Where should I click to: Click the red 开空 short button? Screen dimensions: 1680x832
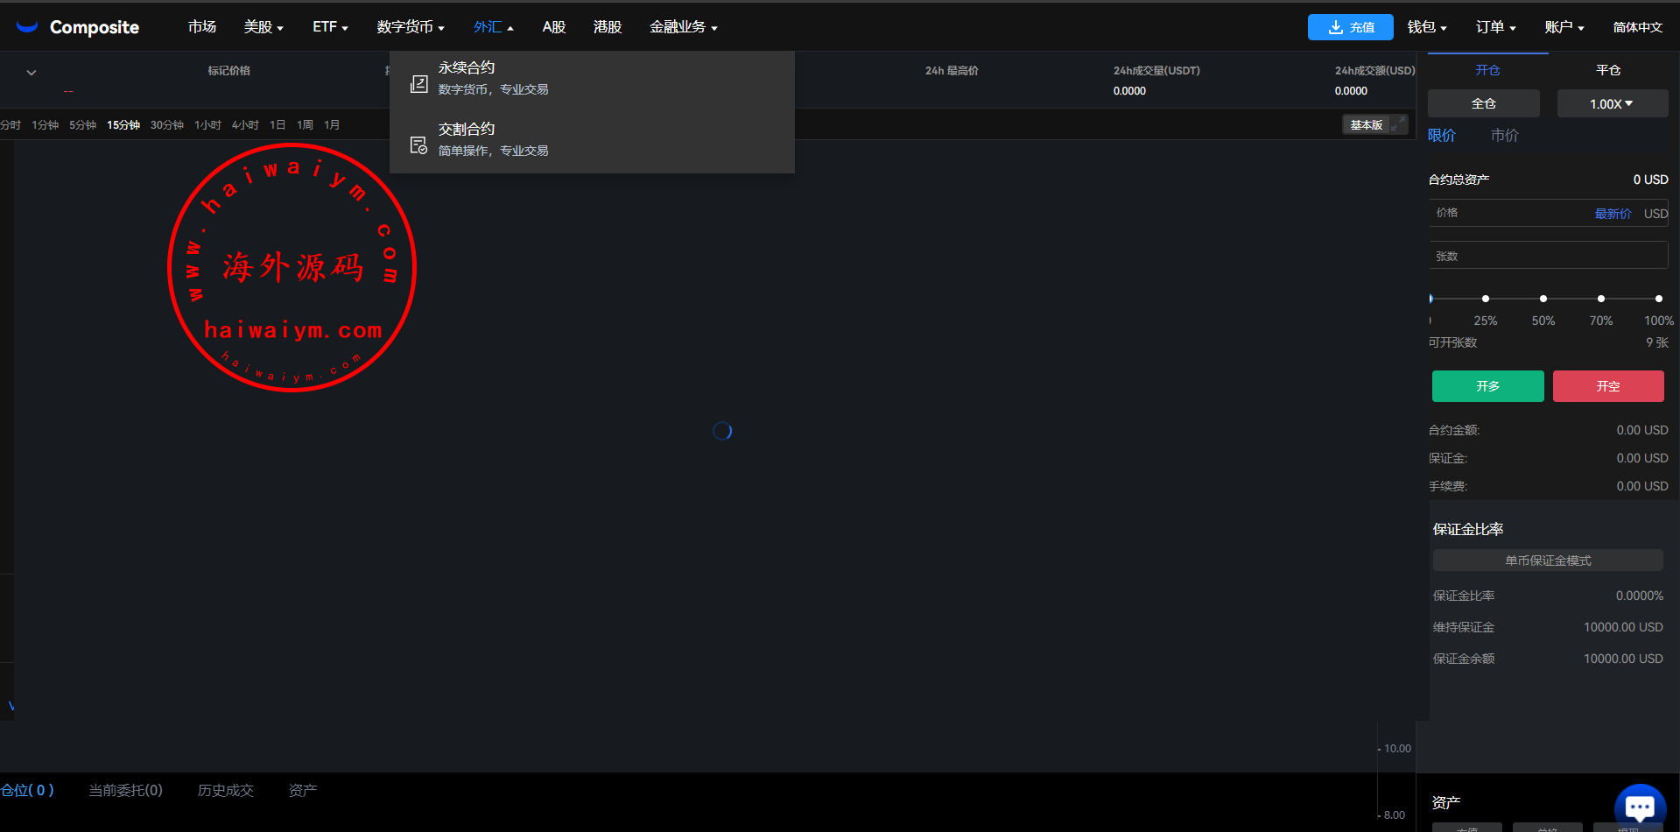[x=1607, y=386]
